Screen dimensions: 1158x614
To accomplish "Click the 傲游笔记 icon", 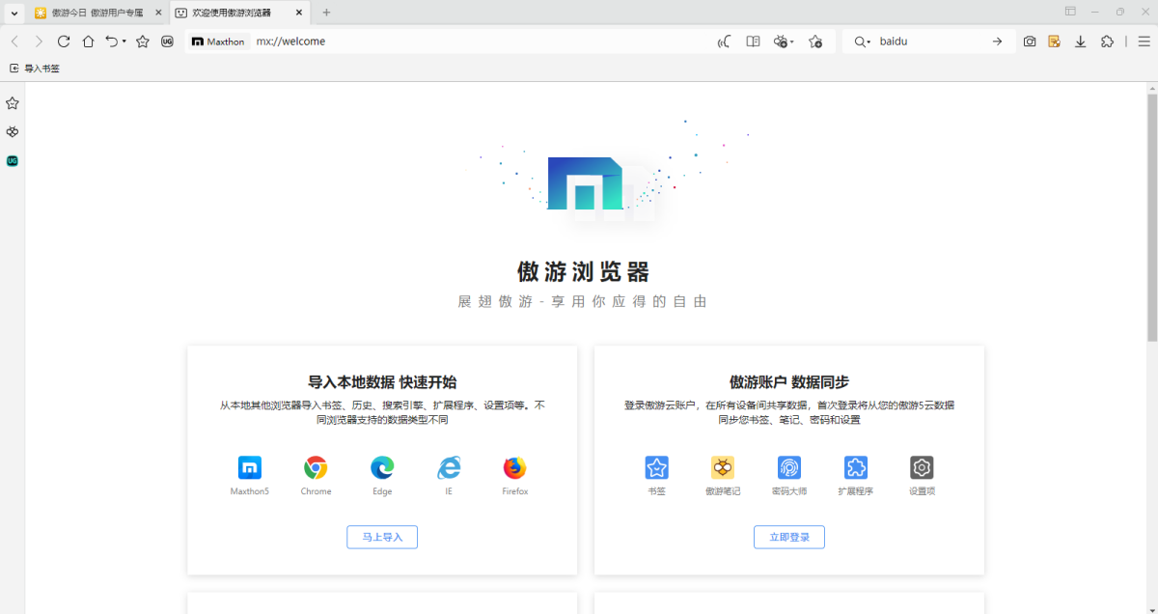I will tap(723, 468).
